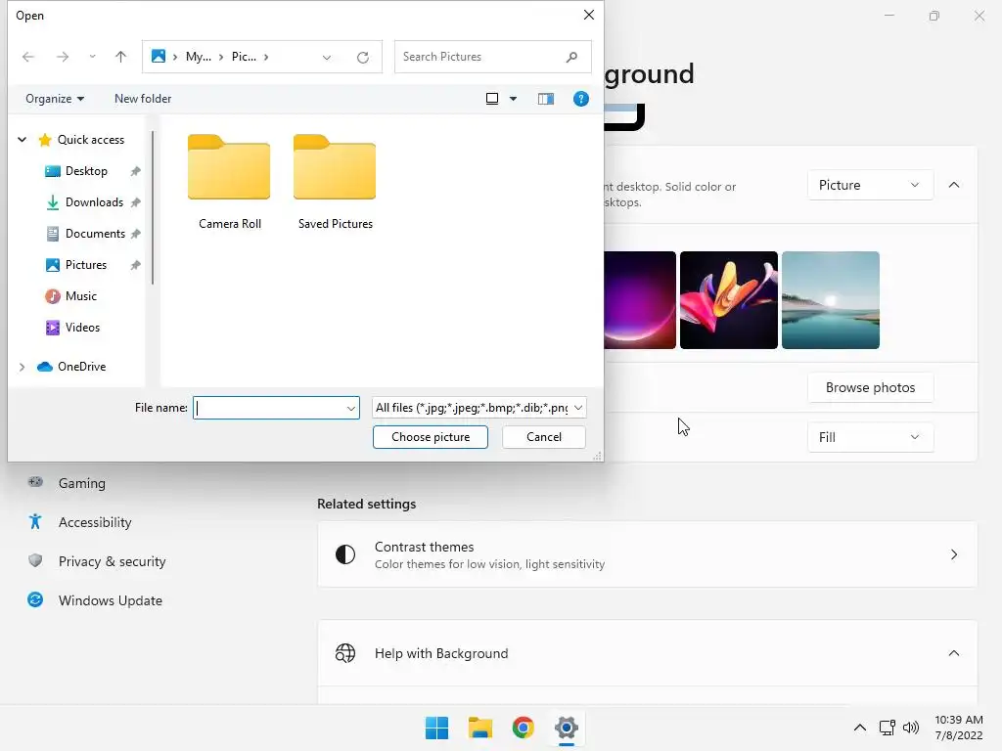The width and height of the screenshot is (1002, 751).
Task: Launch Google Chrome from taskbar
Action: coord(523,728)
